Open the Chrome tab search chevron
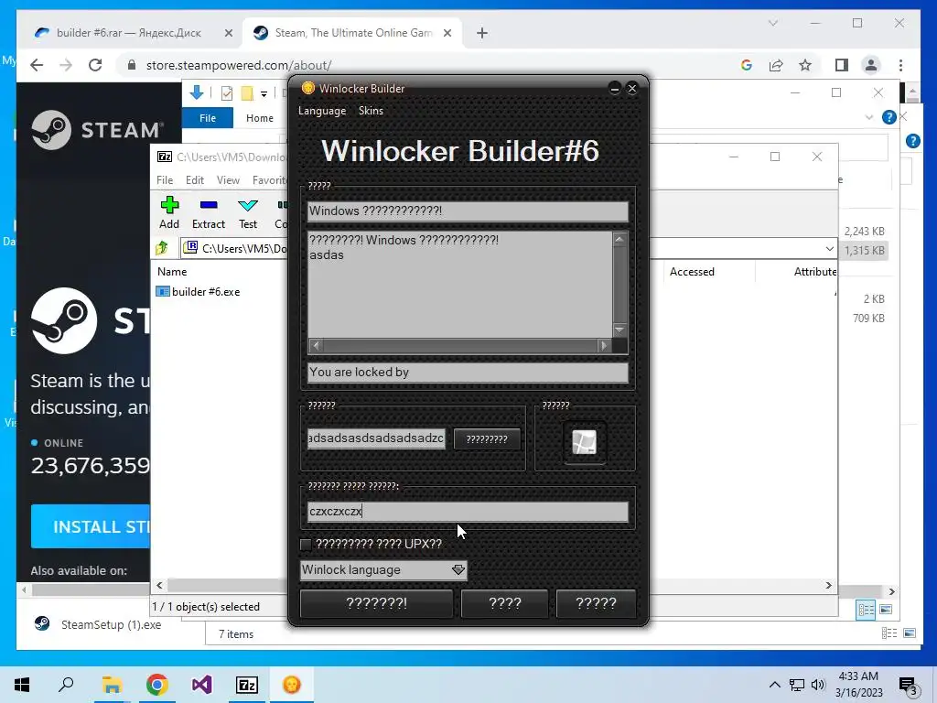Screen dimensions: 937x703 pyautogui.click(x=772, y=23)
